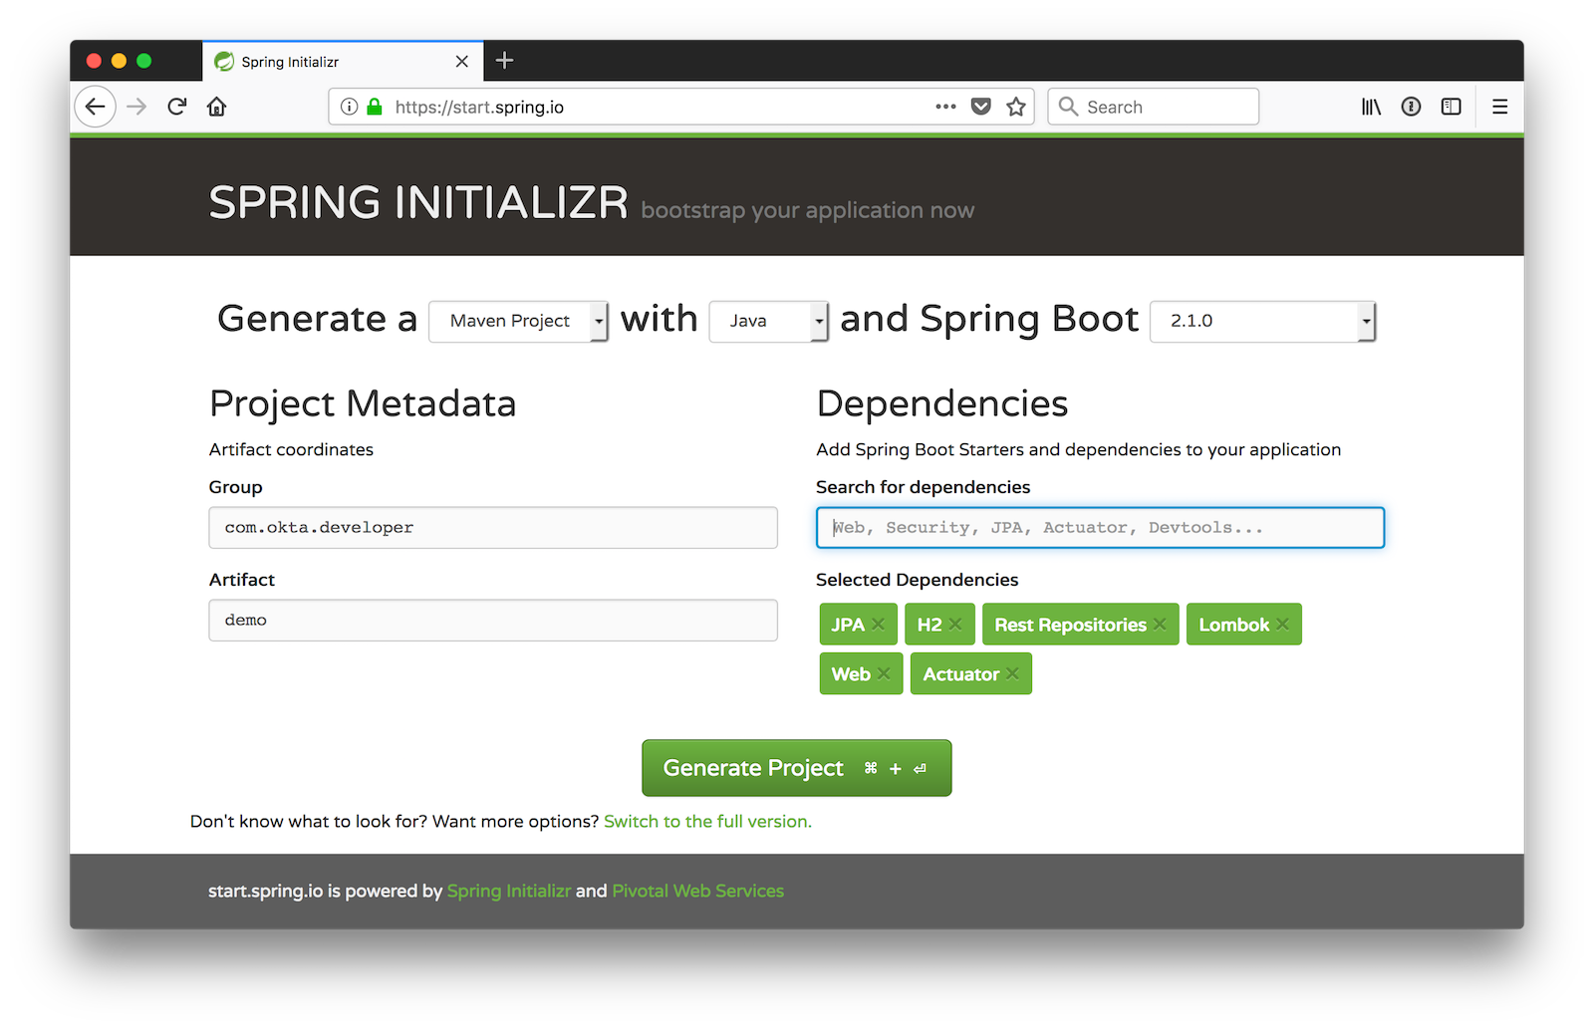Open the Pocket save icon
This screenshot has height=1029, width=1594.
point(981,107)
